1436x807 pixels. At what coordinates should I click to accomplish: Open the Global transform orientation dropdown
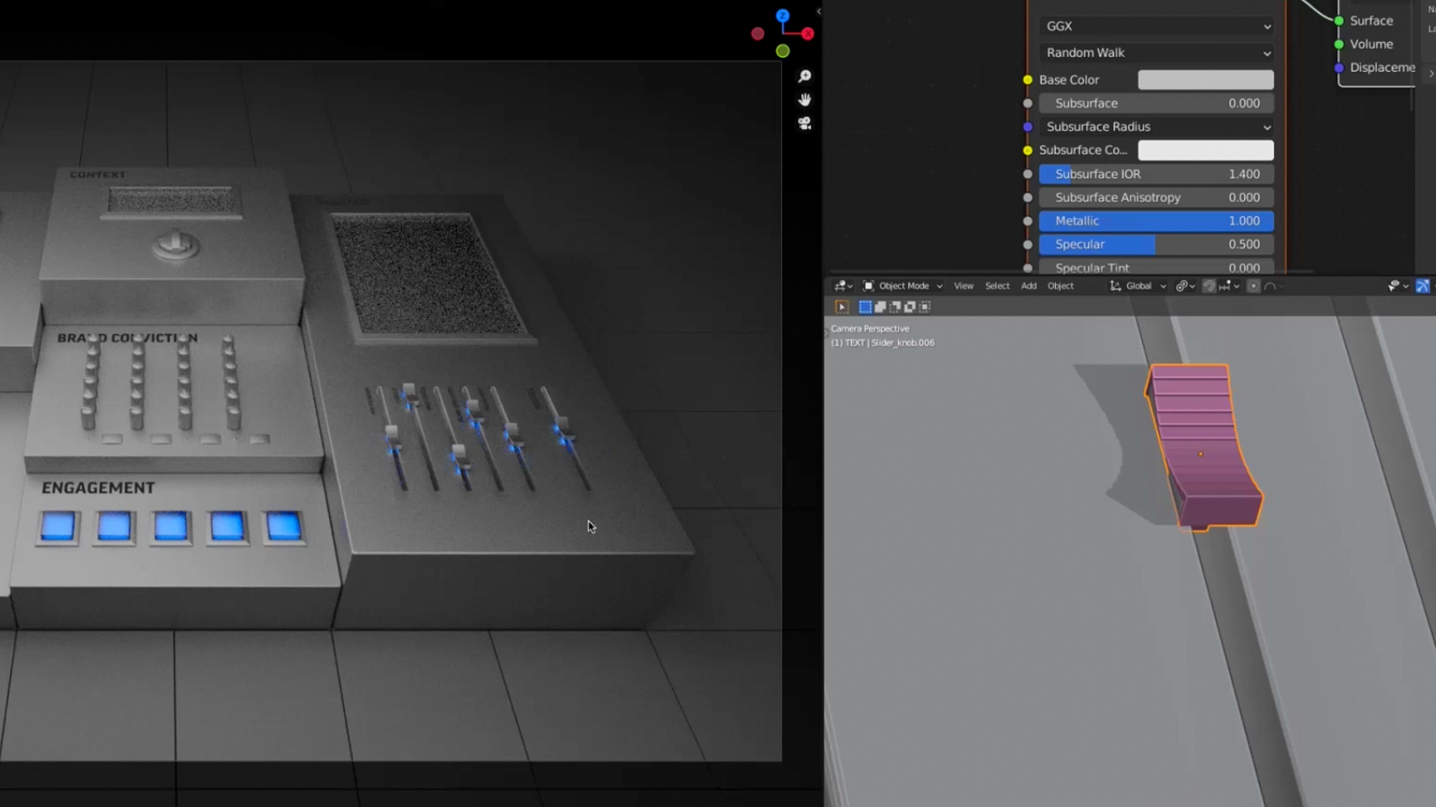[1138, 286]
